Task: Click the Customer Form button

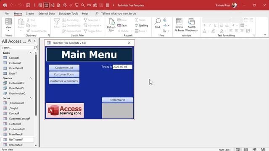Action: pyautogui.click(x=64, y=74)
